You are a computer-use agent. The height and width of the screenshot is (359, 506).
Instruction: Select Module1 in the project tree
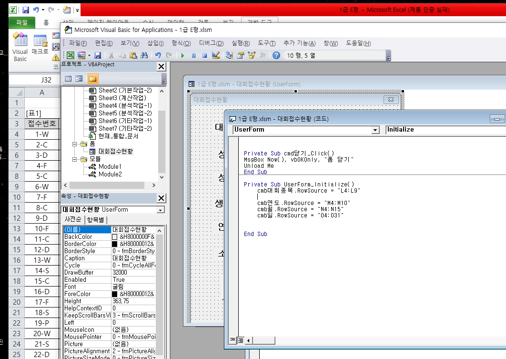click(110, 166)
